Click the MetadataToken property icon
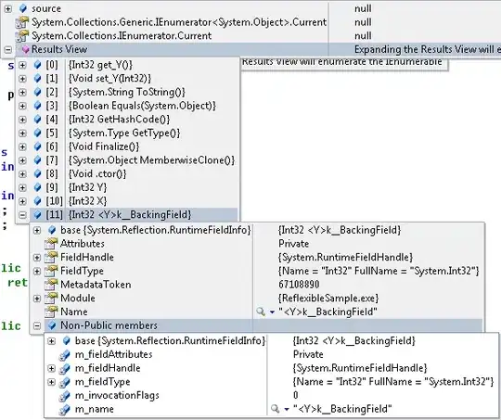Image resolution: width=501 pixels, height=420 pixels. [x=51, y=285]
